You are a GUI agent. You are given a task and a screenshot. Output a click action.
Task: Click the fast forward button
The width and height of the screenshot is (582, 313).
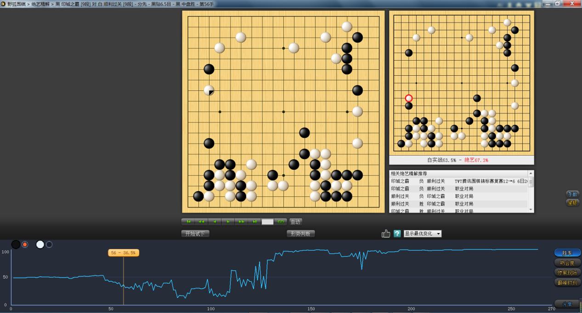coord(242,222)
